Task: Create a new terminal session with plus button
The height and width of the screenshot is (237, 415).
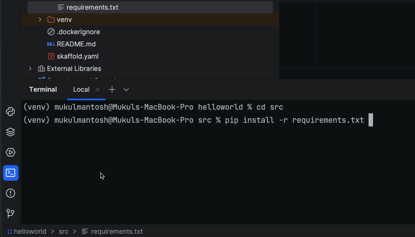Action: coord(112,89)
